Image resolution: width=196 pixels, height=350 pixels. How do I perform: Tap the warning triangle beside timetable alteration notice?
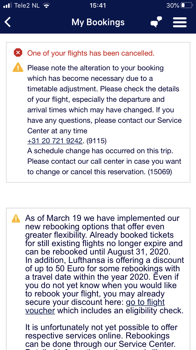(x=18, y=68)
